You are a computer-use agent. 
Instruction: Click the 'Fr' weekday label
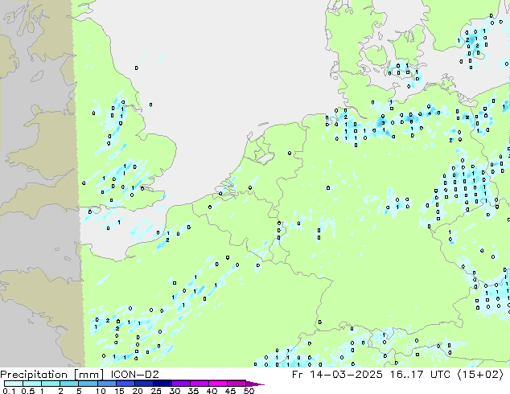[x=297, y=374]
